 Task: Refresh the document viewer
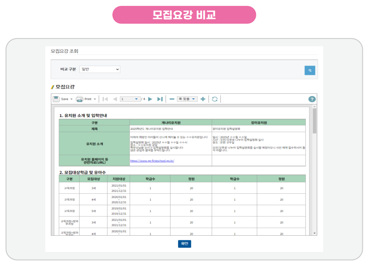(x=215, y=99)
